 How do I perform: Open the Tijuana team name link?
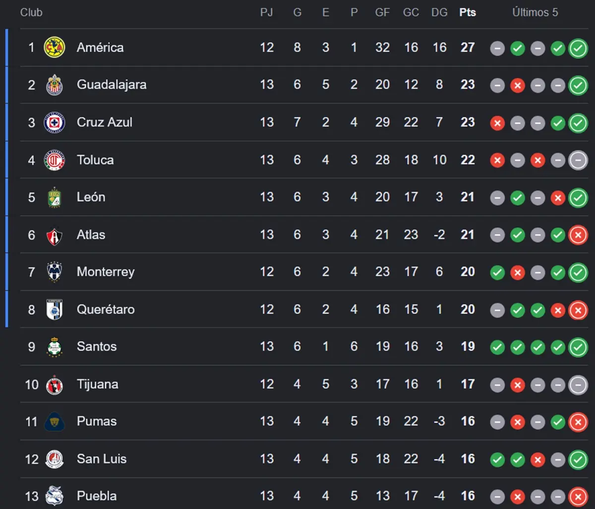click(x=98, y=384)
